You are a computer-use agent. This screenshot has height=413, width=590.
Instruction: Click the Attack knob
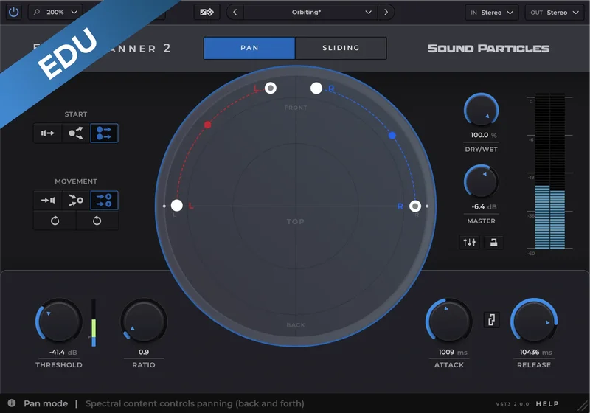point(449,322)
